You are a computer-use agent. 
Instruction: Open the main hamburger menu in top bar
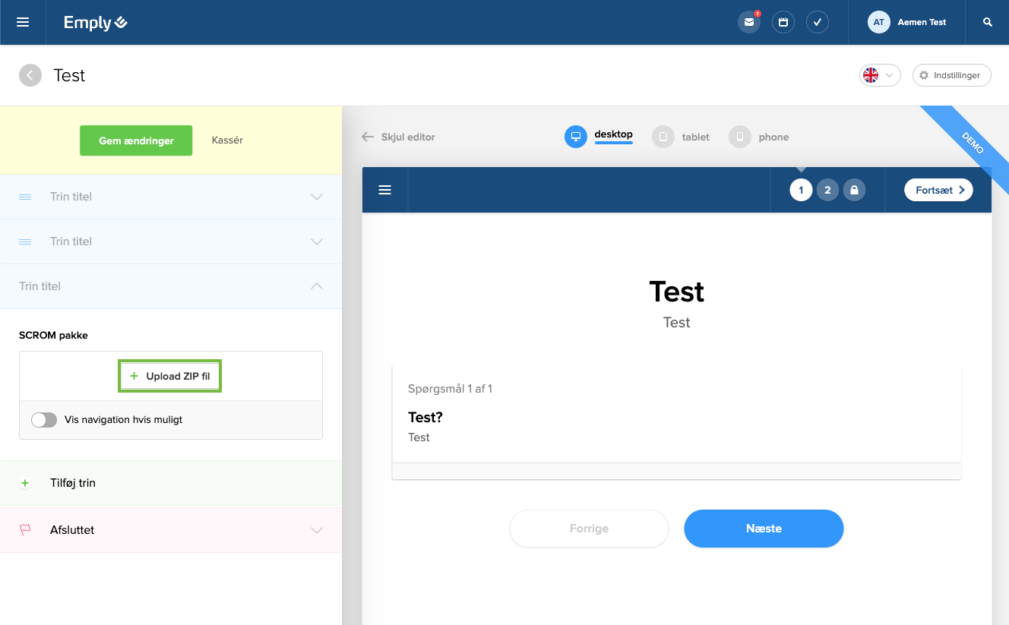click(23, 22)
